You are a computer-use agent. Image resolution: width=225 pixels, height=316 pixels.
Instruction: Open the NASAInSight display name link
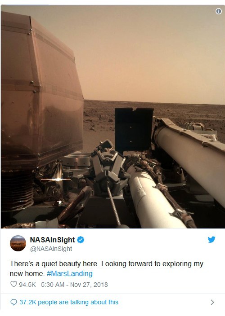[52, 240]
